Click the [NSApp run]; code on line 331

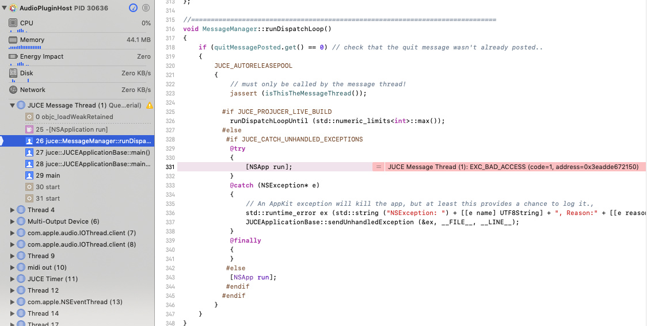269,167
